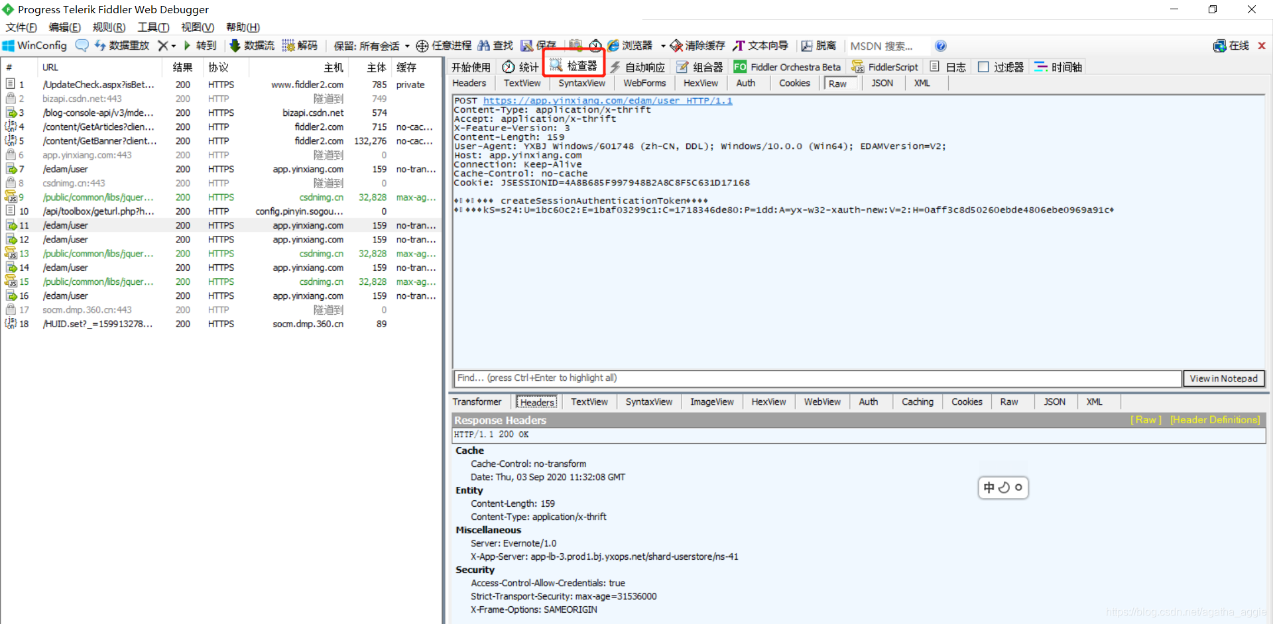Click session 3 blog-console-api icon
1273x624 pixels.
(x=11, y=113)
